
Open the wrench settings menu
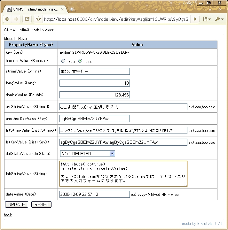[x=219, y=19]
